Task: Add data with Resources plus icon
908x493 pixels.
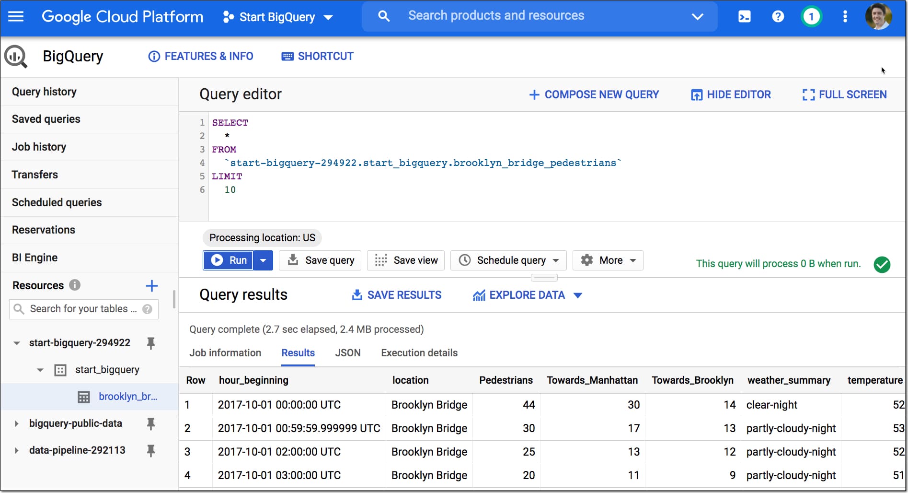Action: pyautogui.click(x=151, y=286)
